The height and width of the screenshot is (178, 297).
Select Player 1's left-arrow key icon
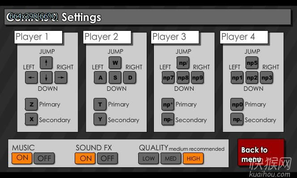(31, 77)
